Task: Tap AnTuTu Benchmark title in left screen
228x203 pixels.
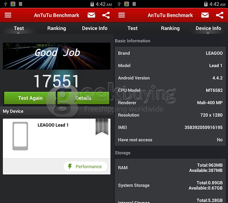Action: (57, 15)
